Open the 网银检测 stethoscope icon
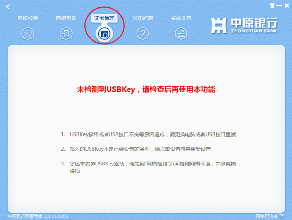 28,34
